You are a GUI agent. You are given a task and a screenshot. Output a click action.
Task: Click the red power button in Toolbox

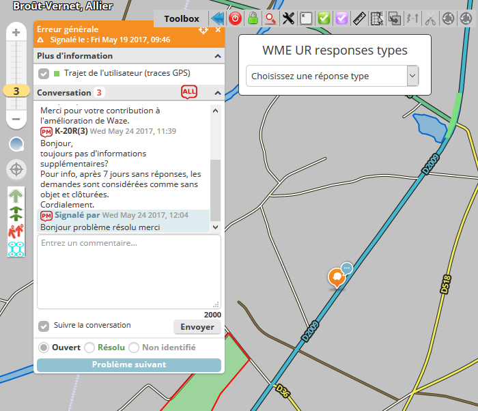pyautogui.click(x=235, y=18)
